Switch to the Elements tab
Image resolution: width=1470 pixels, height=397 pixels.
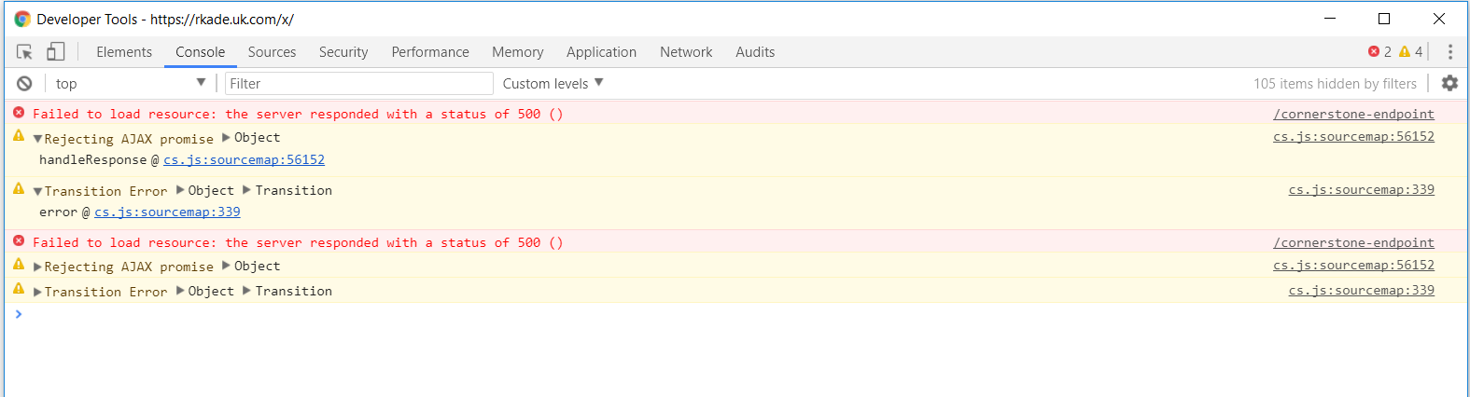click(123, 52)
